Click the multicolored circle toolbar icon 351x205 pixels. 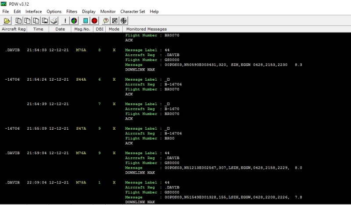click(74, 21)
